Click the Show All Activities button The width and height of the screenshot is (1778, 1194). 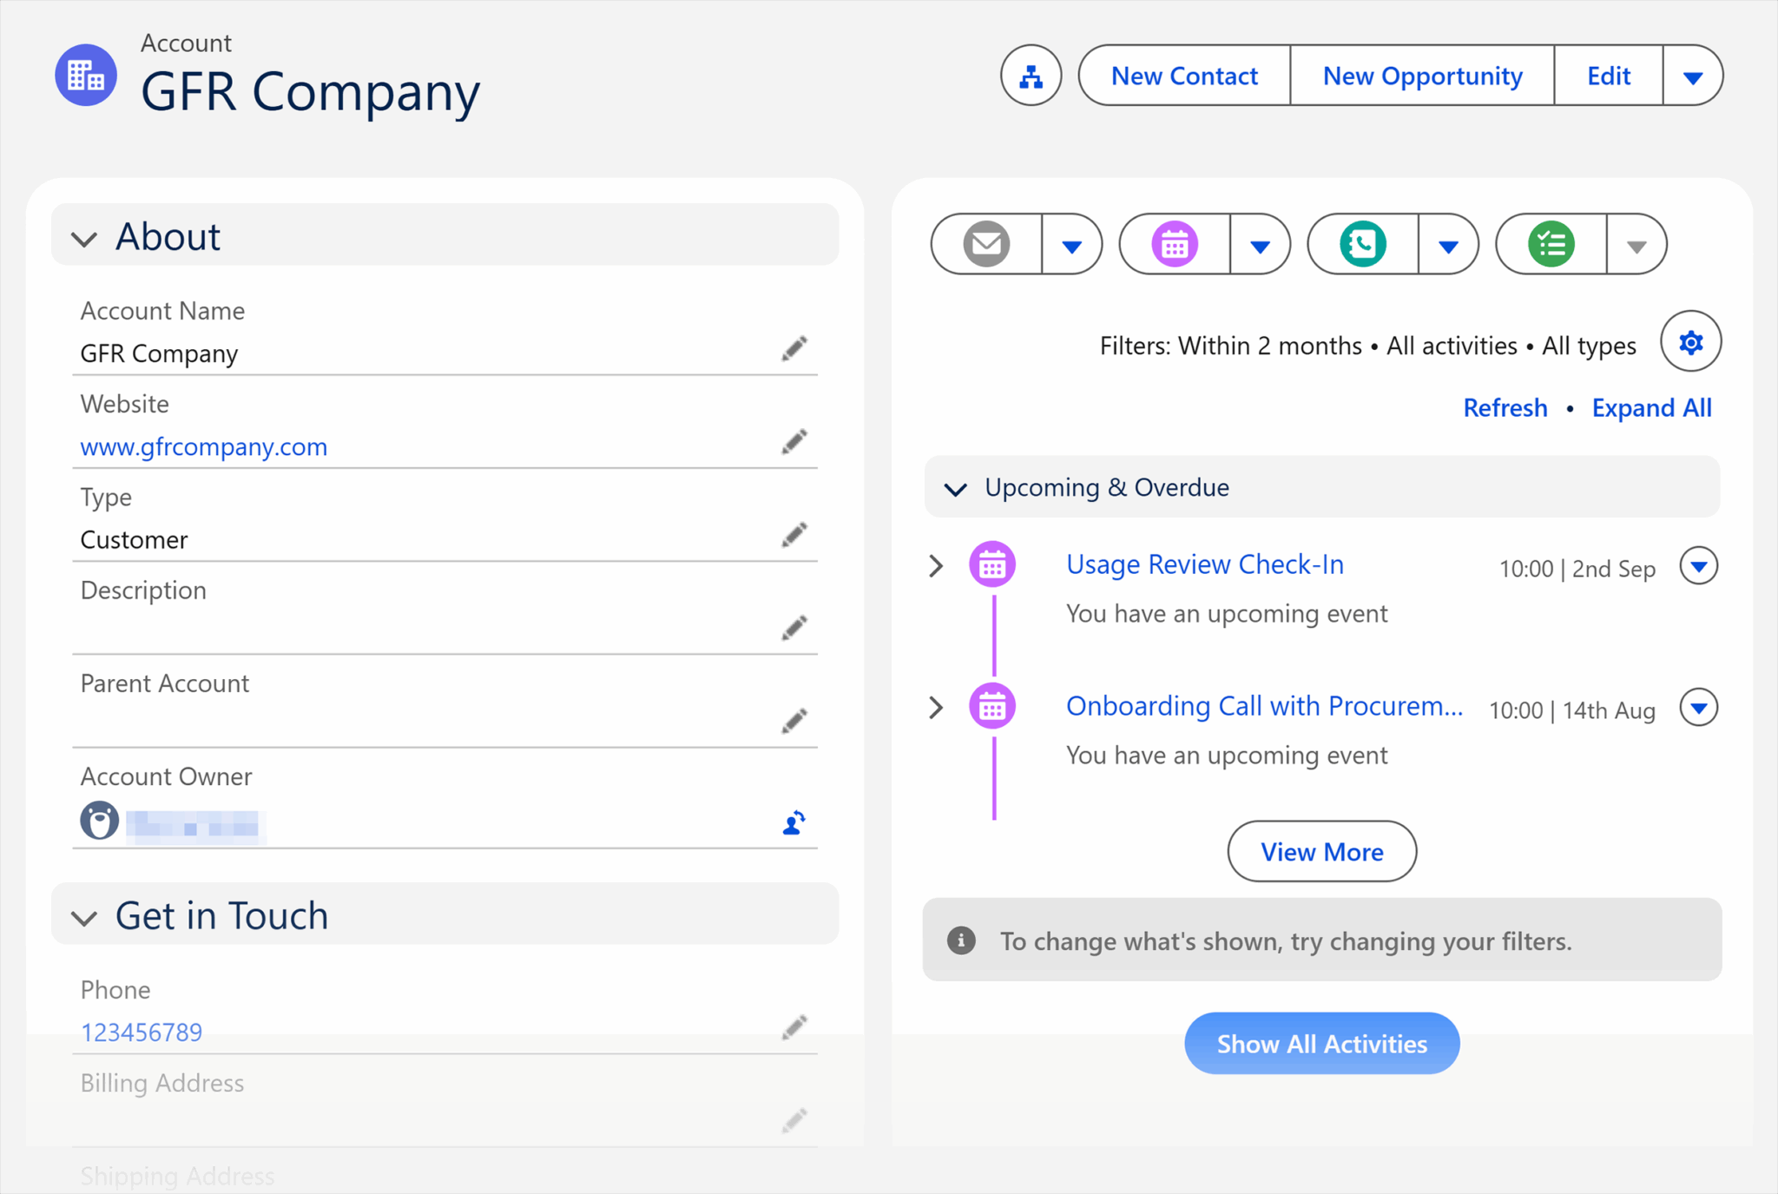1321,1044
